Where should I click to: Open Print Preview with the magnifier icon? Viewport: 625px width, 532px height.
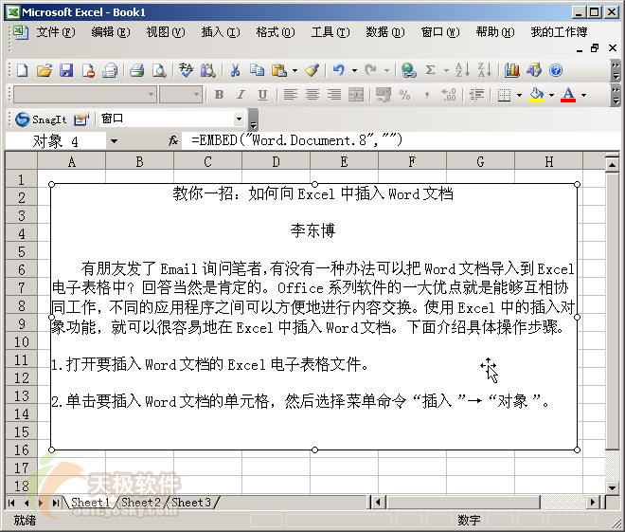click(159, 70)
